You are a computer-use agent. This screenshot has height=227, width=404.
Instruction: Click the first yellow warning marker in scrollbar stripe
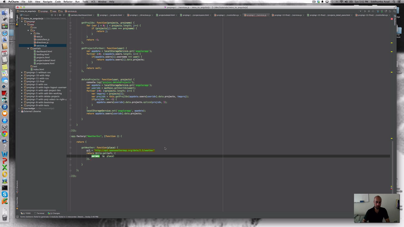click(392, 43)
